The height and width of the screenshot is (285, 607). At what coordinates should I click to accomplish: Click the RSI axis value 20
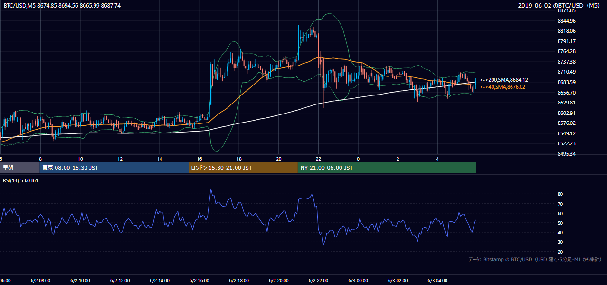tap(560, 252)
